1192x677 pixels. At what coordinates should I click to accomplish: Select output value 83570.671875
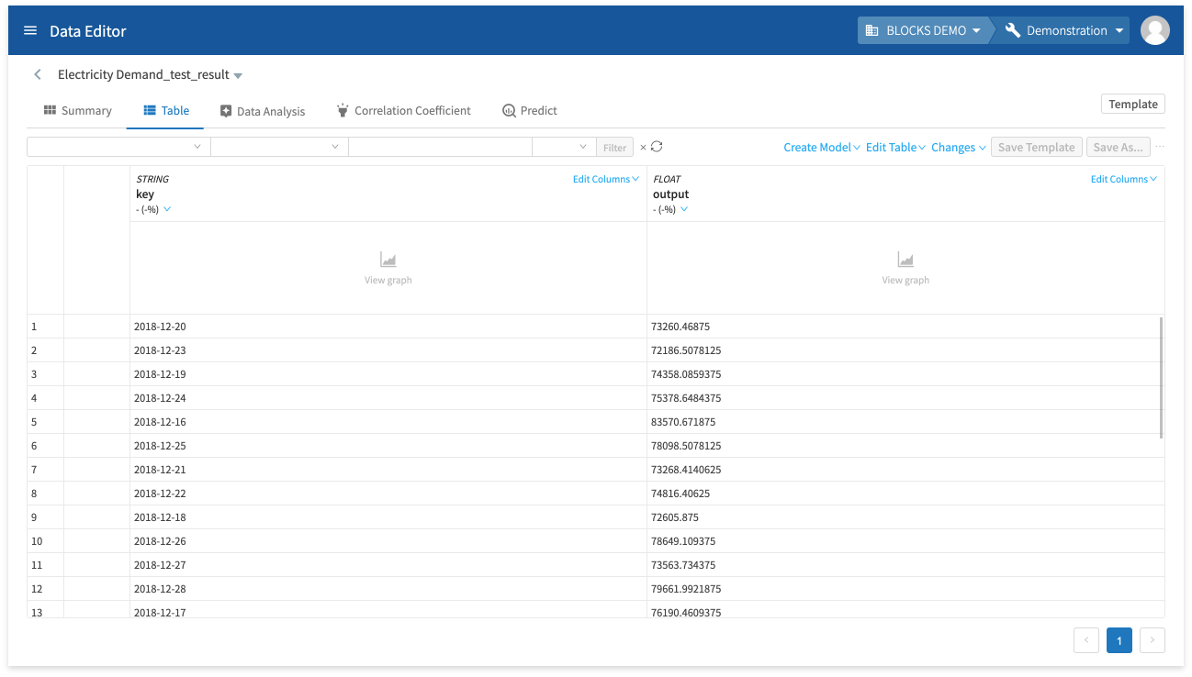(905, 422)
